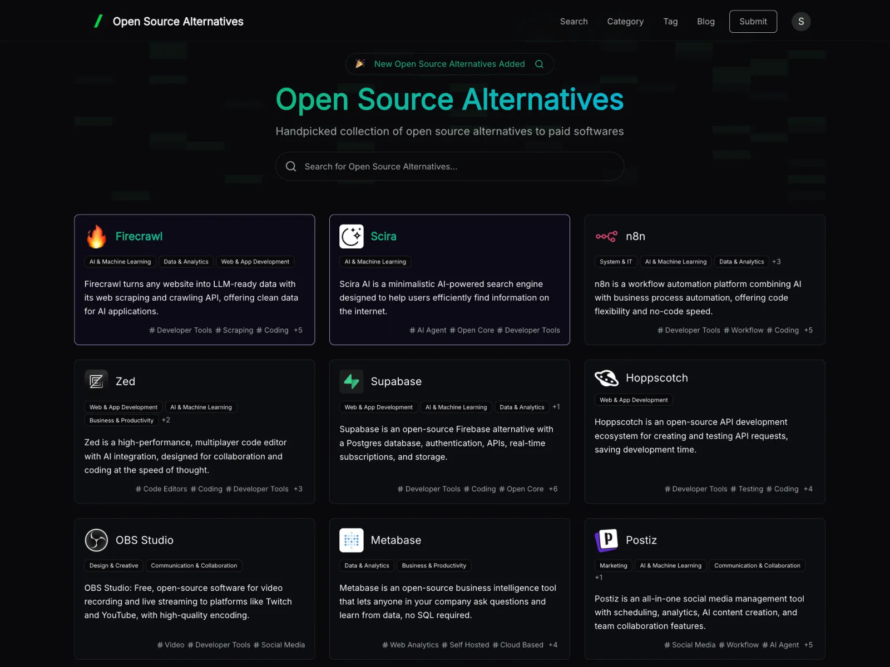Open the S user avatar menu

(800, 22)
